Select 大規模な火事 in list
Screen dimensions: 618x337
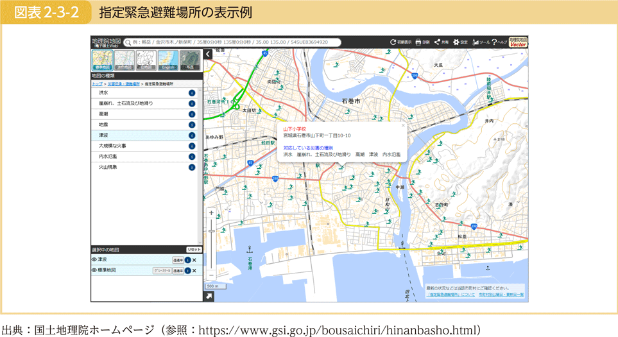pyautogui.click(x=144, y=146)
